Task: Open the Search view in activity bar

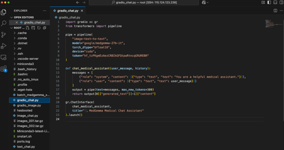Action: [x=4, y=23]
